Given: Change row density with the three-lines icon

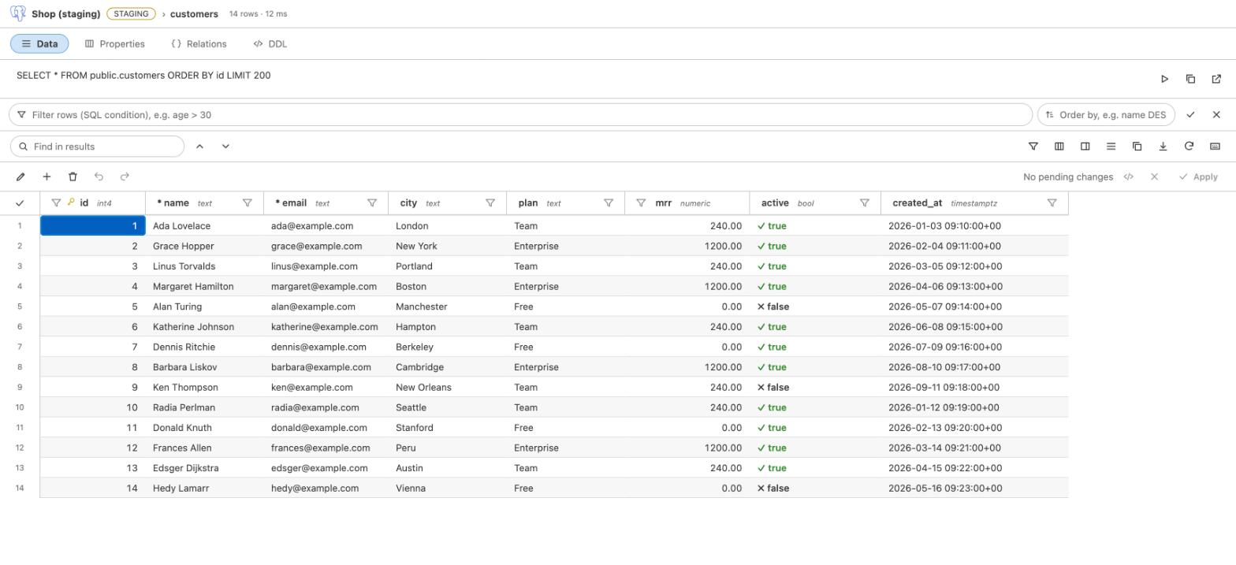Looking at the screenshot, I should point(1111,147).
